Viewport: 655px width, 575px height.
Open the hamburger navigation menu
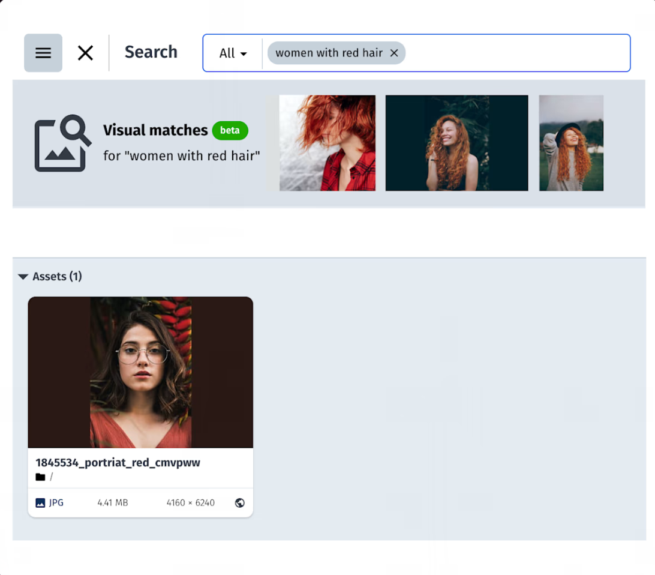[43, 53]
